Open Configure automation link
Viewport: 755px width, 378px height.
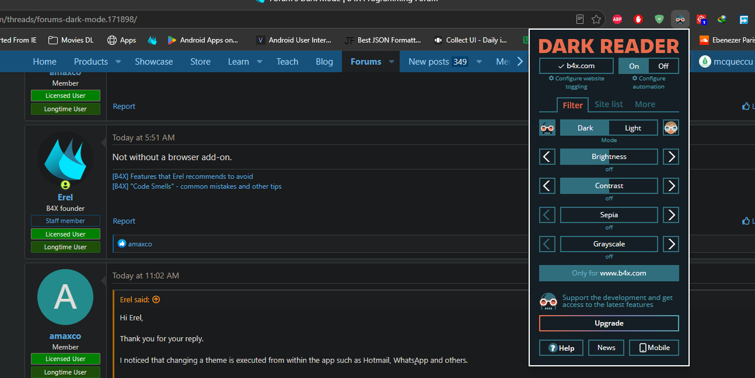pyautogui.click(x=649, y=82)
